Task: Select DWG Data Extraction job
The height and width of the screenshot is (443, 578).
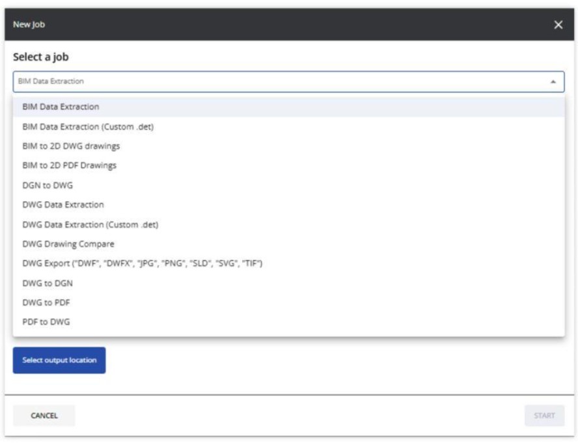Action: click(x=63, y=204)
